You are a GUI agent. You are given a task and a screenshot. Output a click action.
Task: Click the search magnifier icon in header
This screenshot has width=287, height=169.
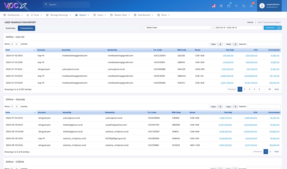(x=46, y=5)
